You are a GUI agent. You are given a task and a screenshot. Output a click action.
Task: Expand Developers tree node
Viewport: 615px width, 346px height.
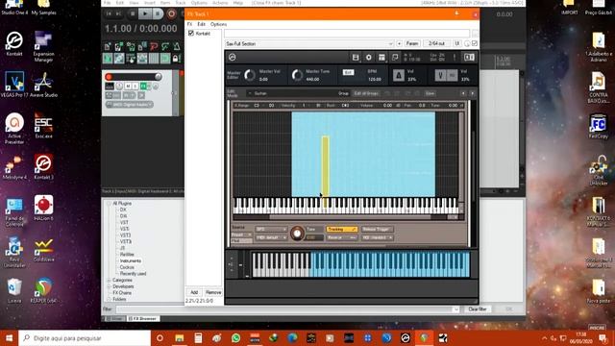pos(109,286)
